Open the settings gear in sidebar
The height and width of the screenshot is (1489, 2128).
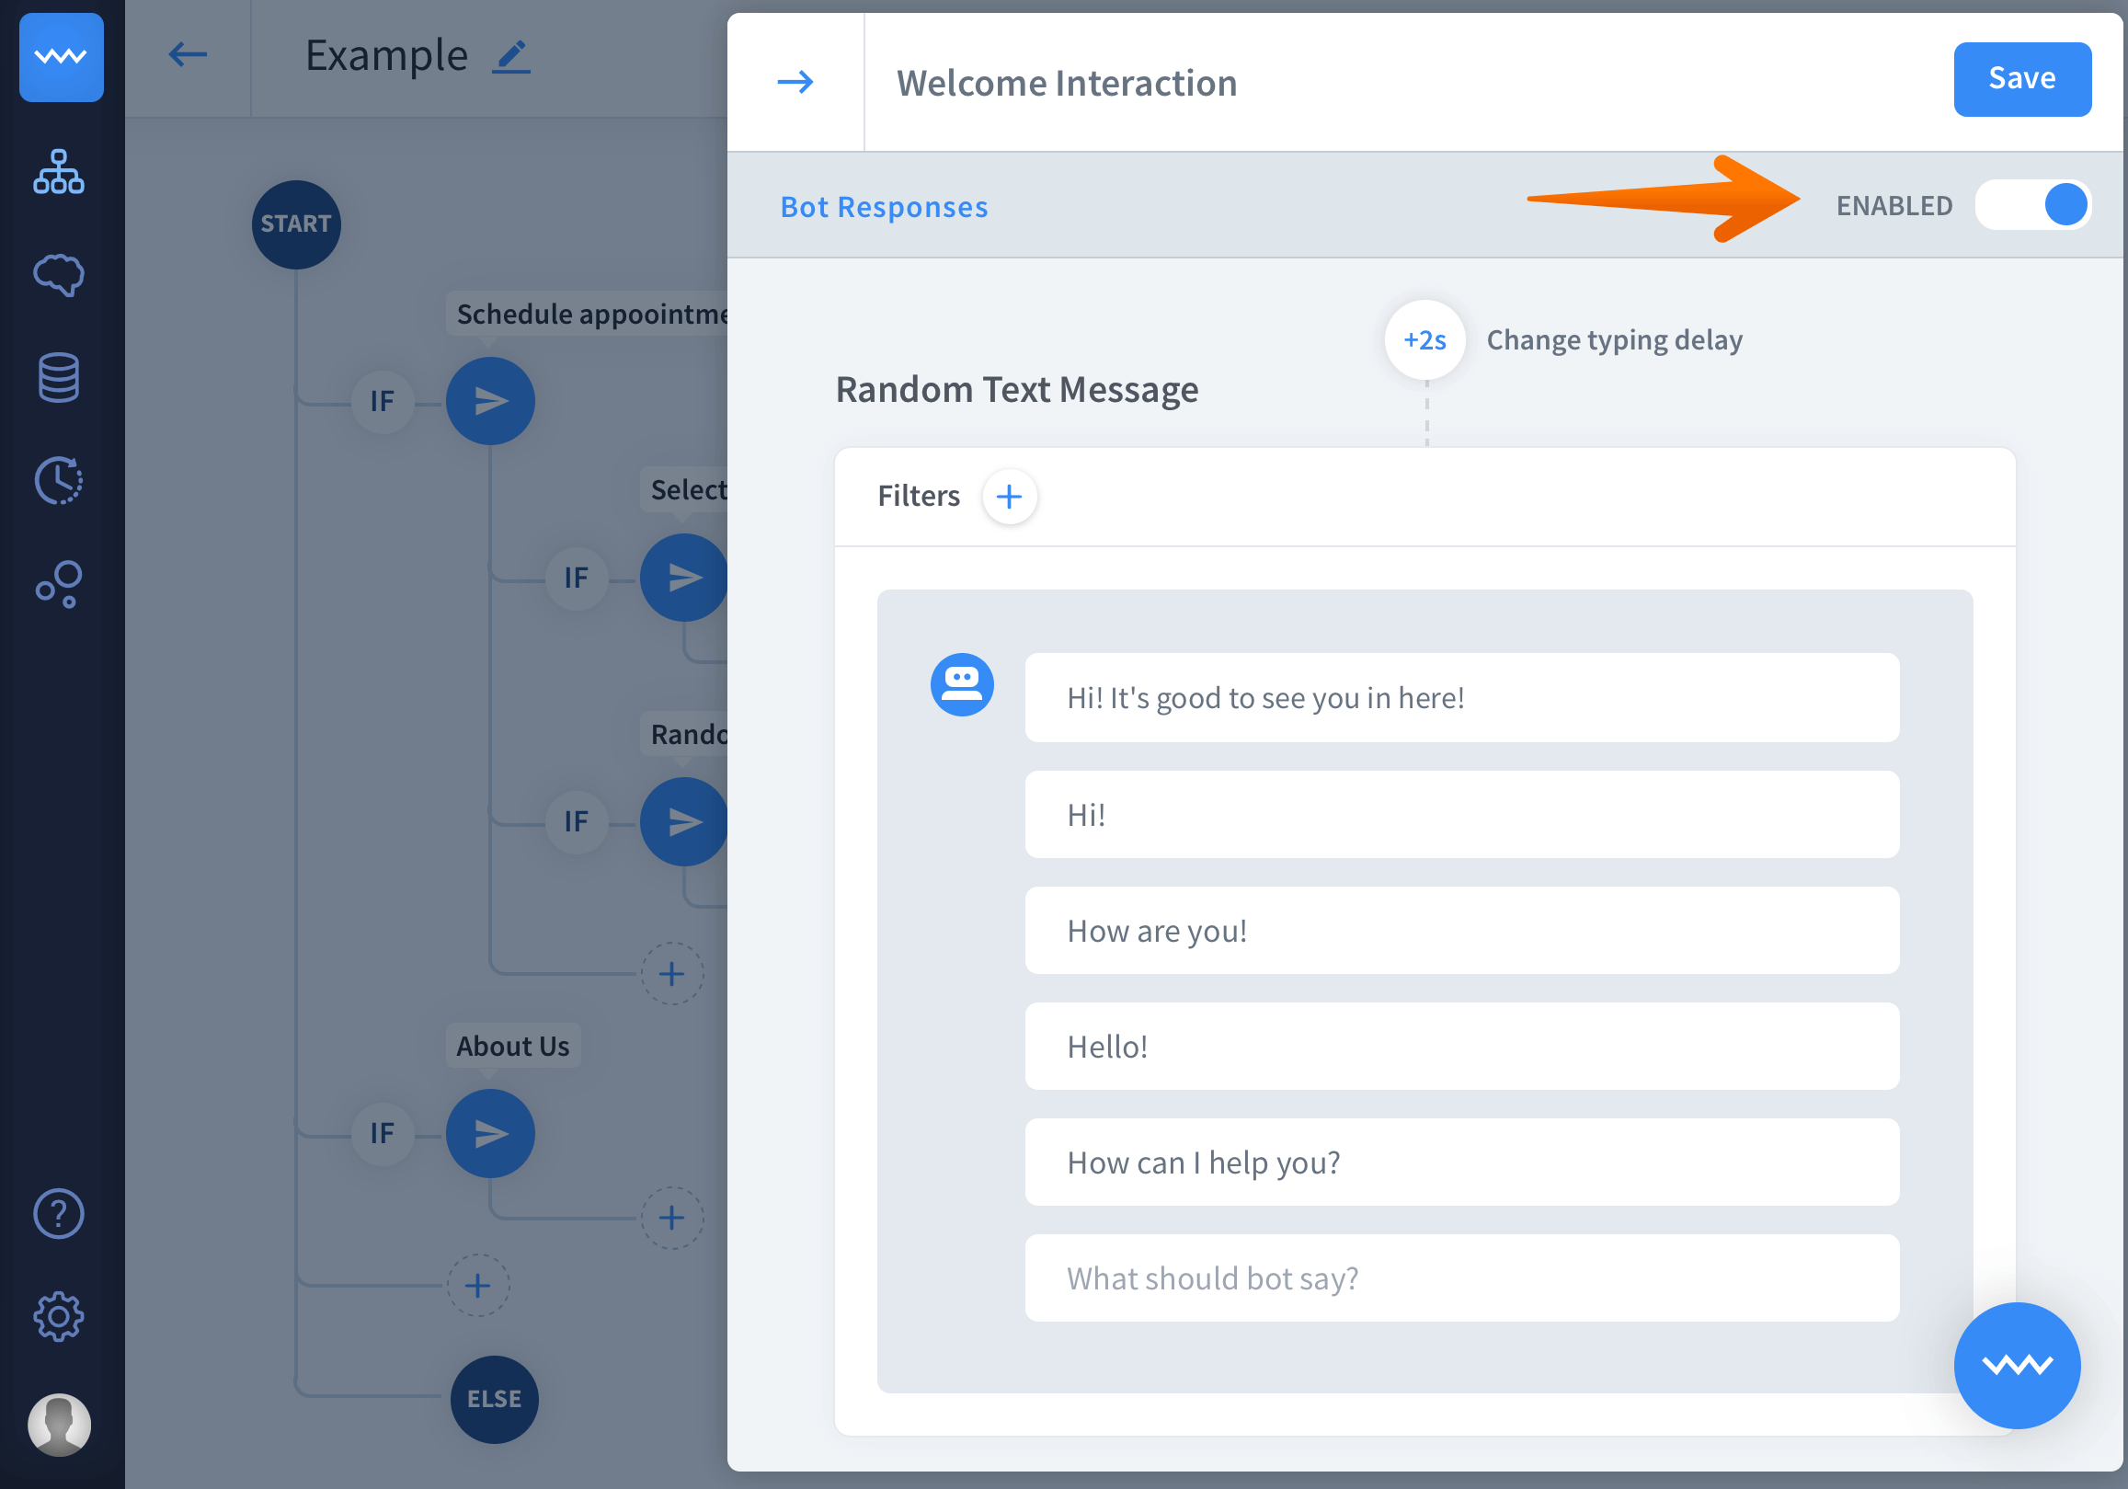(x=58, y=1315)
